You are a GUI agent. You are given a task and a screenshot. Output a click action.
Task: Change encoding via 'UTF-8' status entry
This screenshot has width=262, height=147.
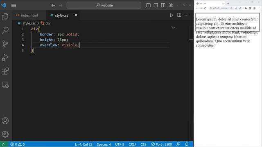[120, 144]
